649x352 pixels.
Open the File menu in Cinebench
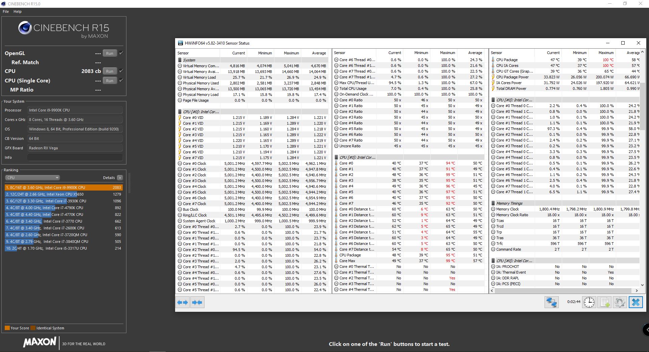click(6, 11)
